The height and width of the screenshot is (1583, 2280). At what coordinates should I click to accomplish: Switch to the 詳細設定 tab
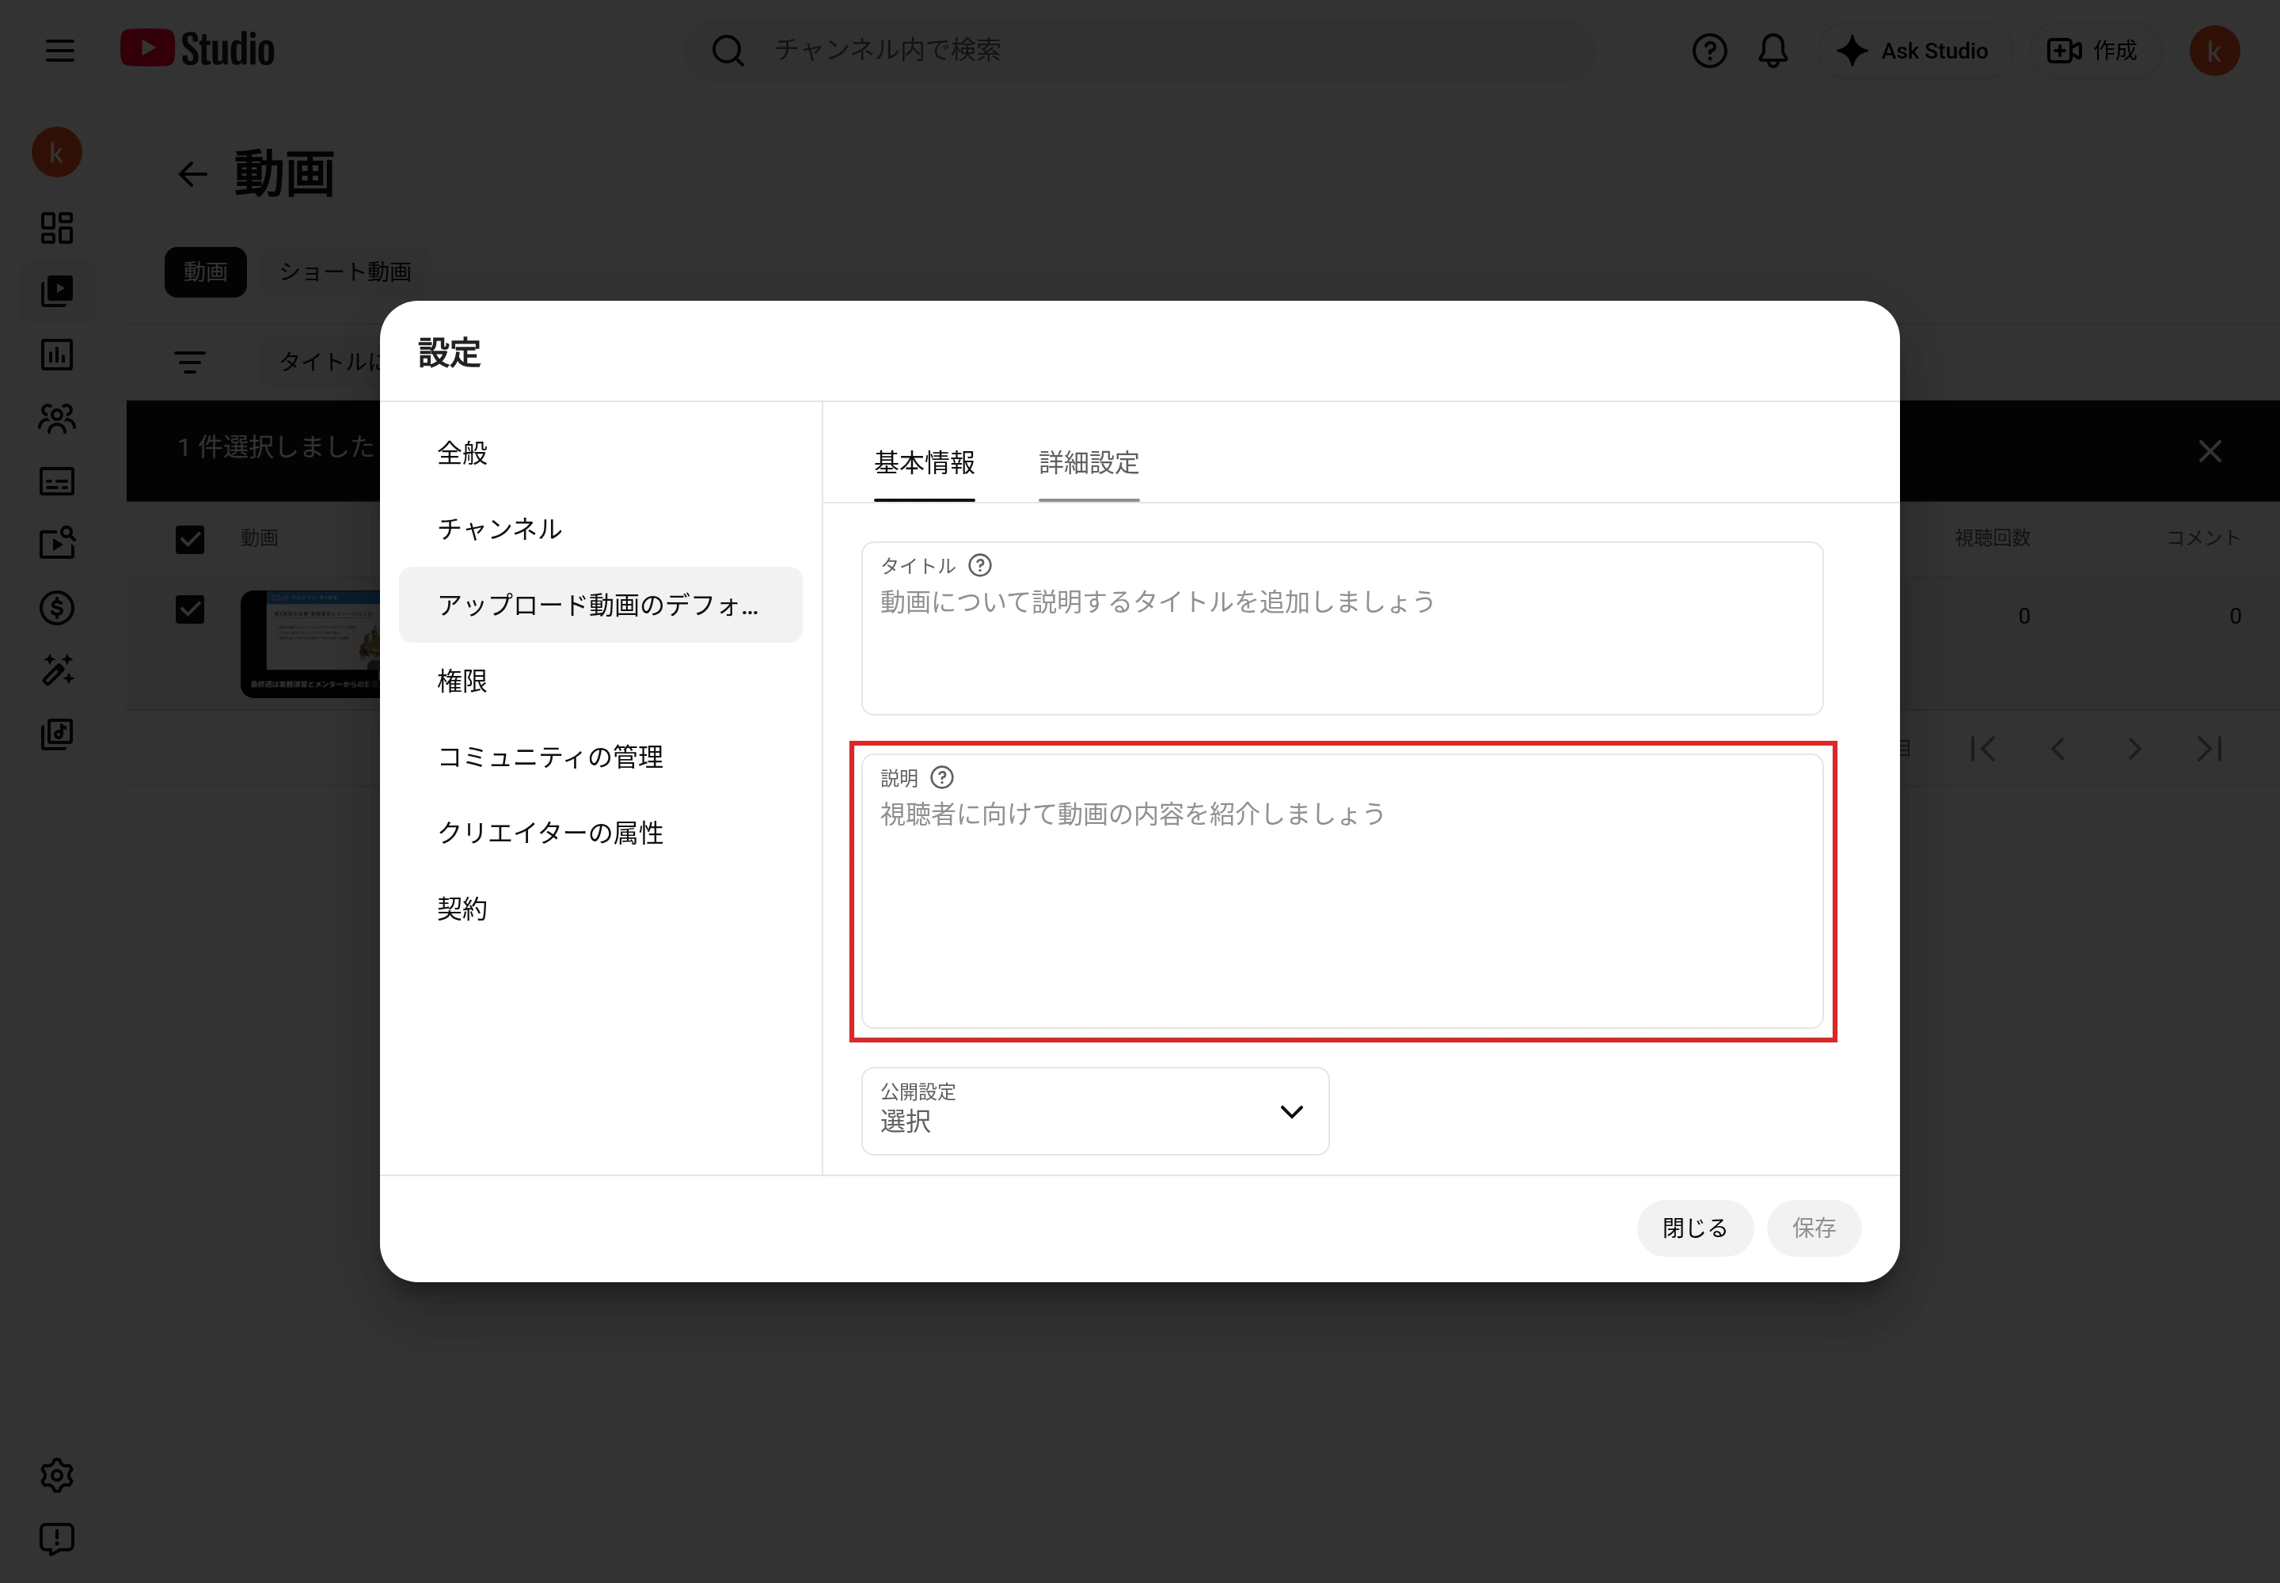pyautogui.click(x=1089, y=463)
